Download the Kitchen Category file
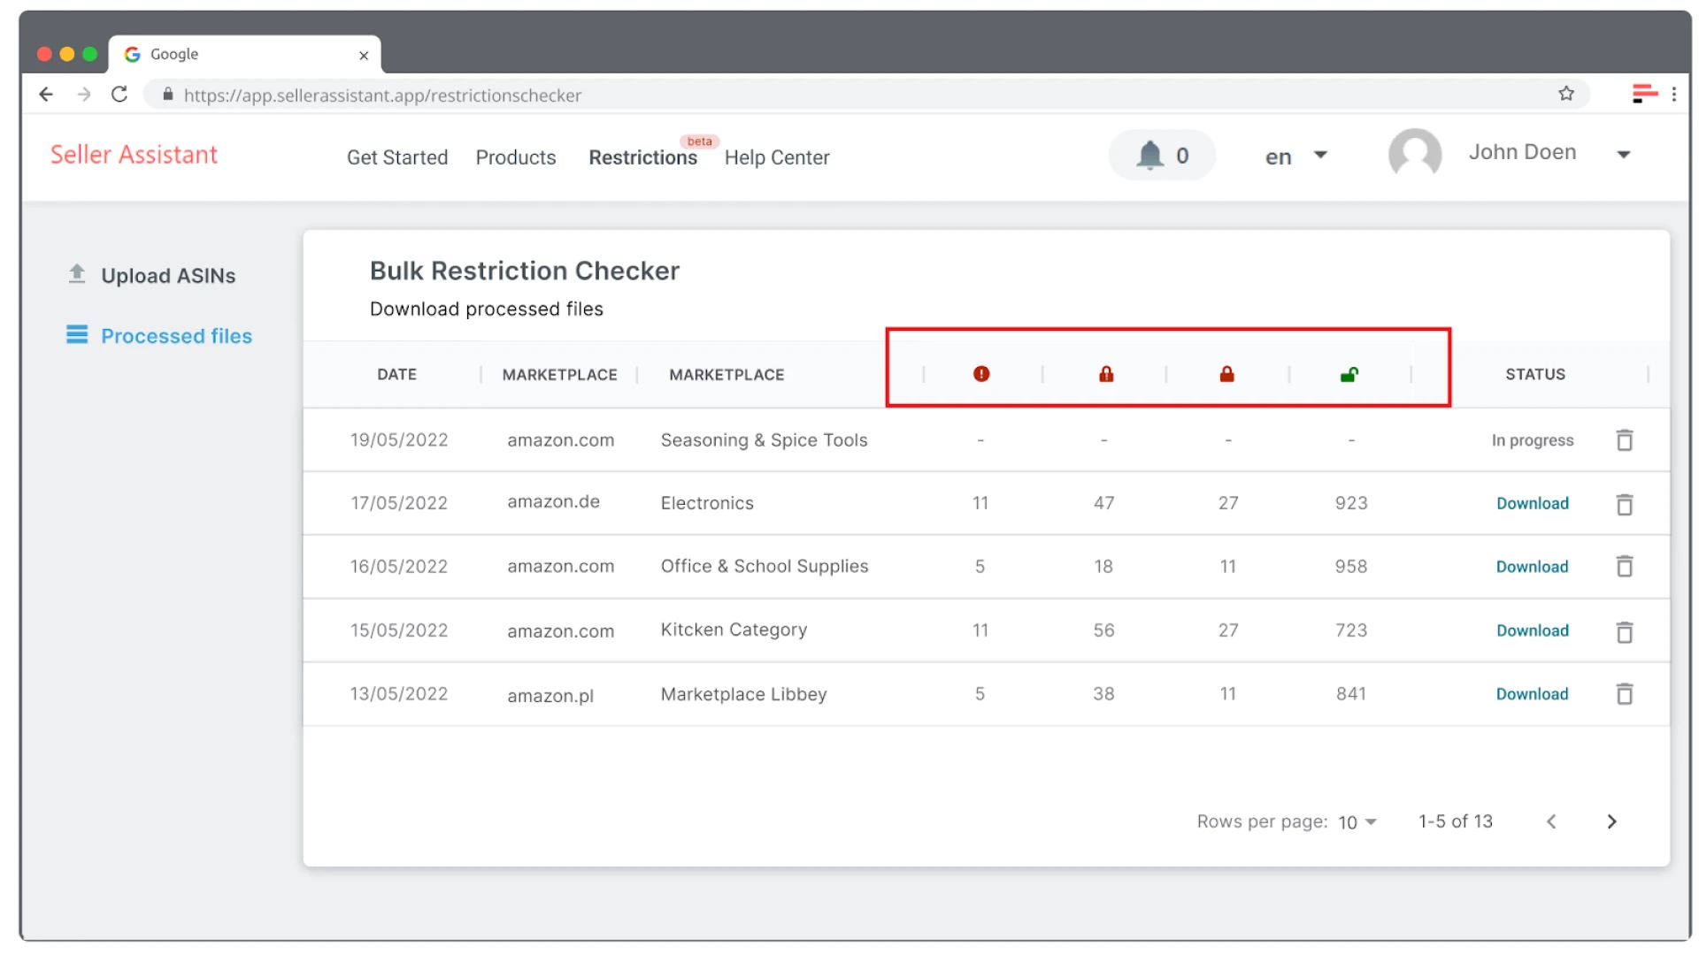The height and width of the screenshot is (962, 1699). tap(1532, 630)
